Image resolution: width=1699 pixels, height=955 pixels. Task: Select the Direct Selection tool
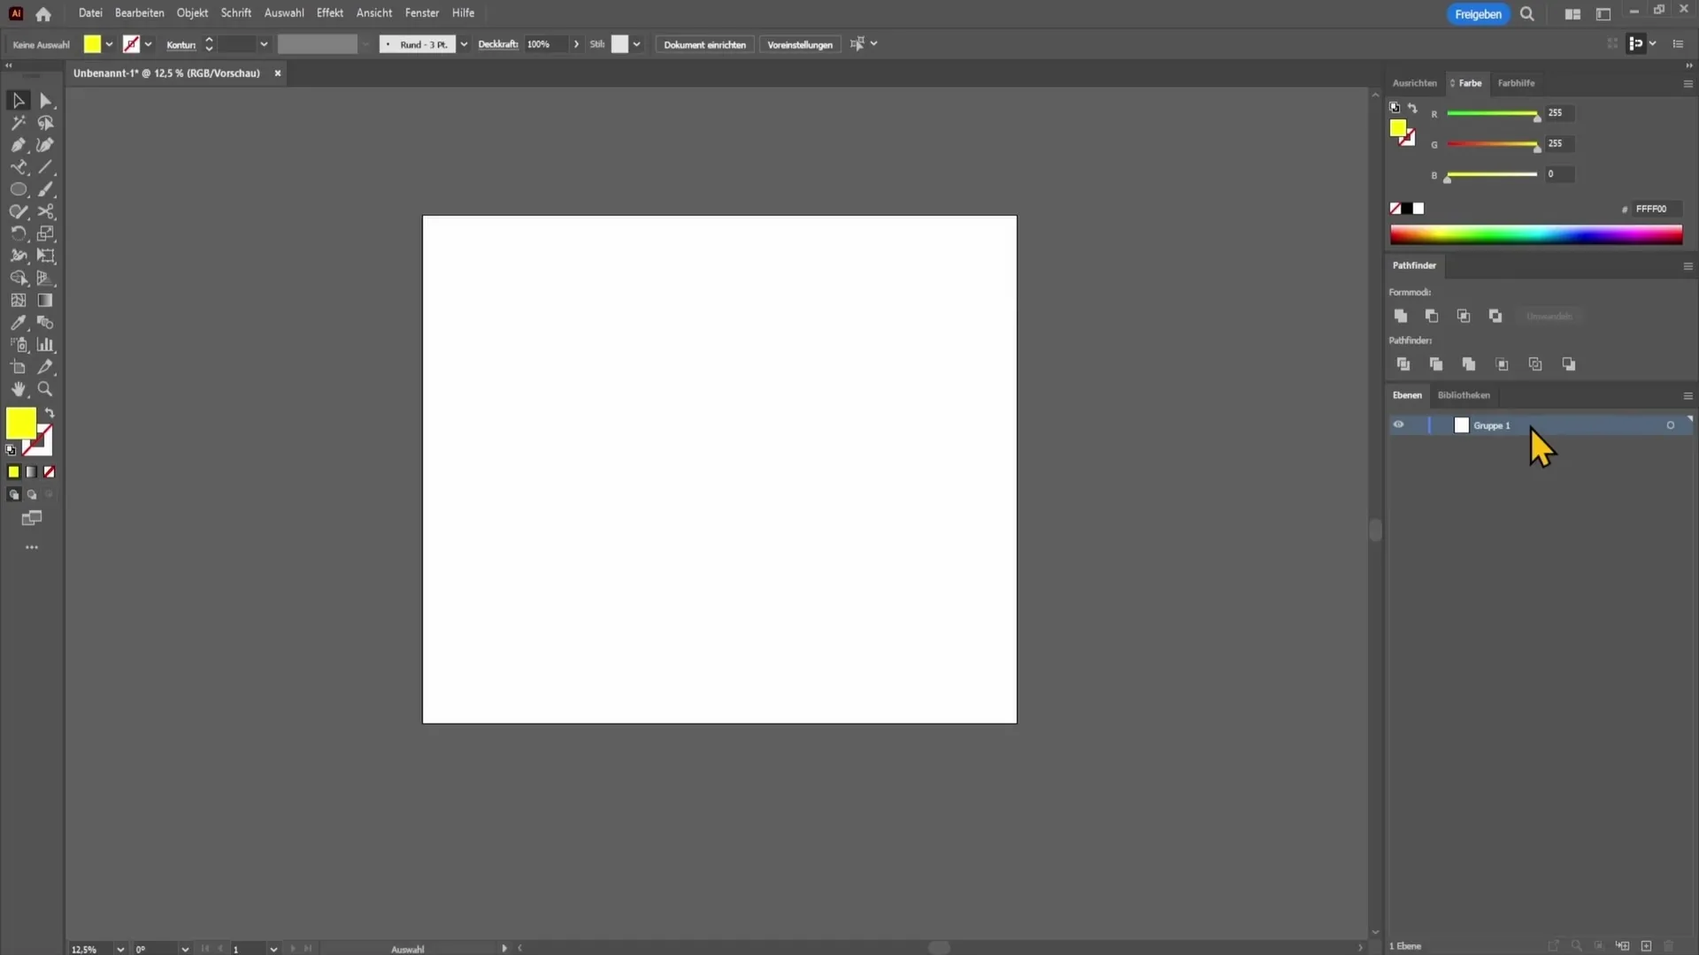(46, 101)
